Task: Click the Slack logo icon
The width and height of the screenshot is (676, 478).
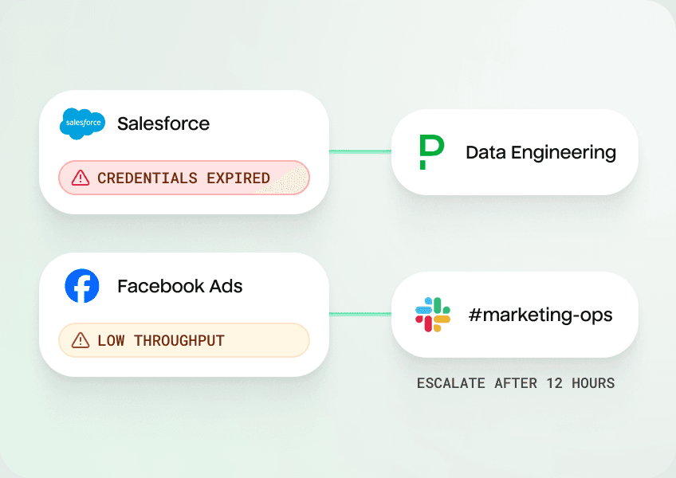Action: (x=433, y=315)
